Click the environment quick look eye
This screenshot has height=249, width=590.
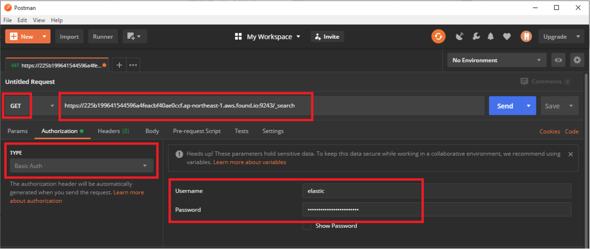click(558, 60)
